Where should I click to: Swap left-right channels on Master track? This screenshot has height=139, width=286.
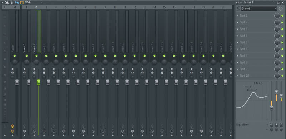pos(13,73)
